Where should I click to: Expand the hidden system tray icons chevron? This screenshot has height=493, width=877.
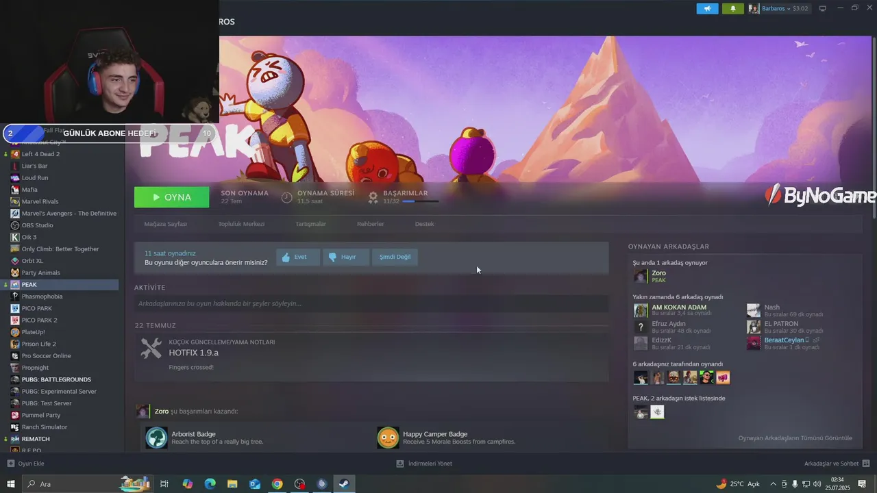[x=773, y=483]
